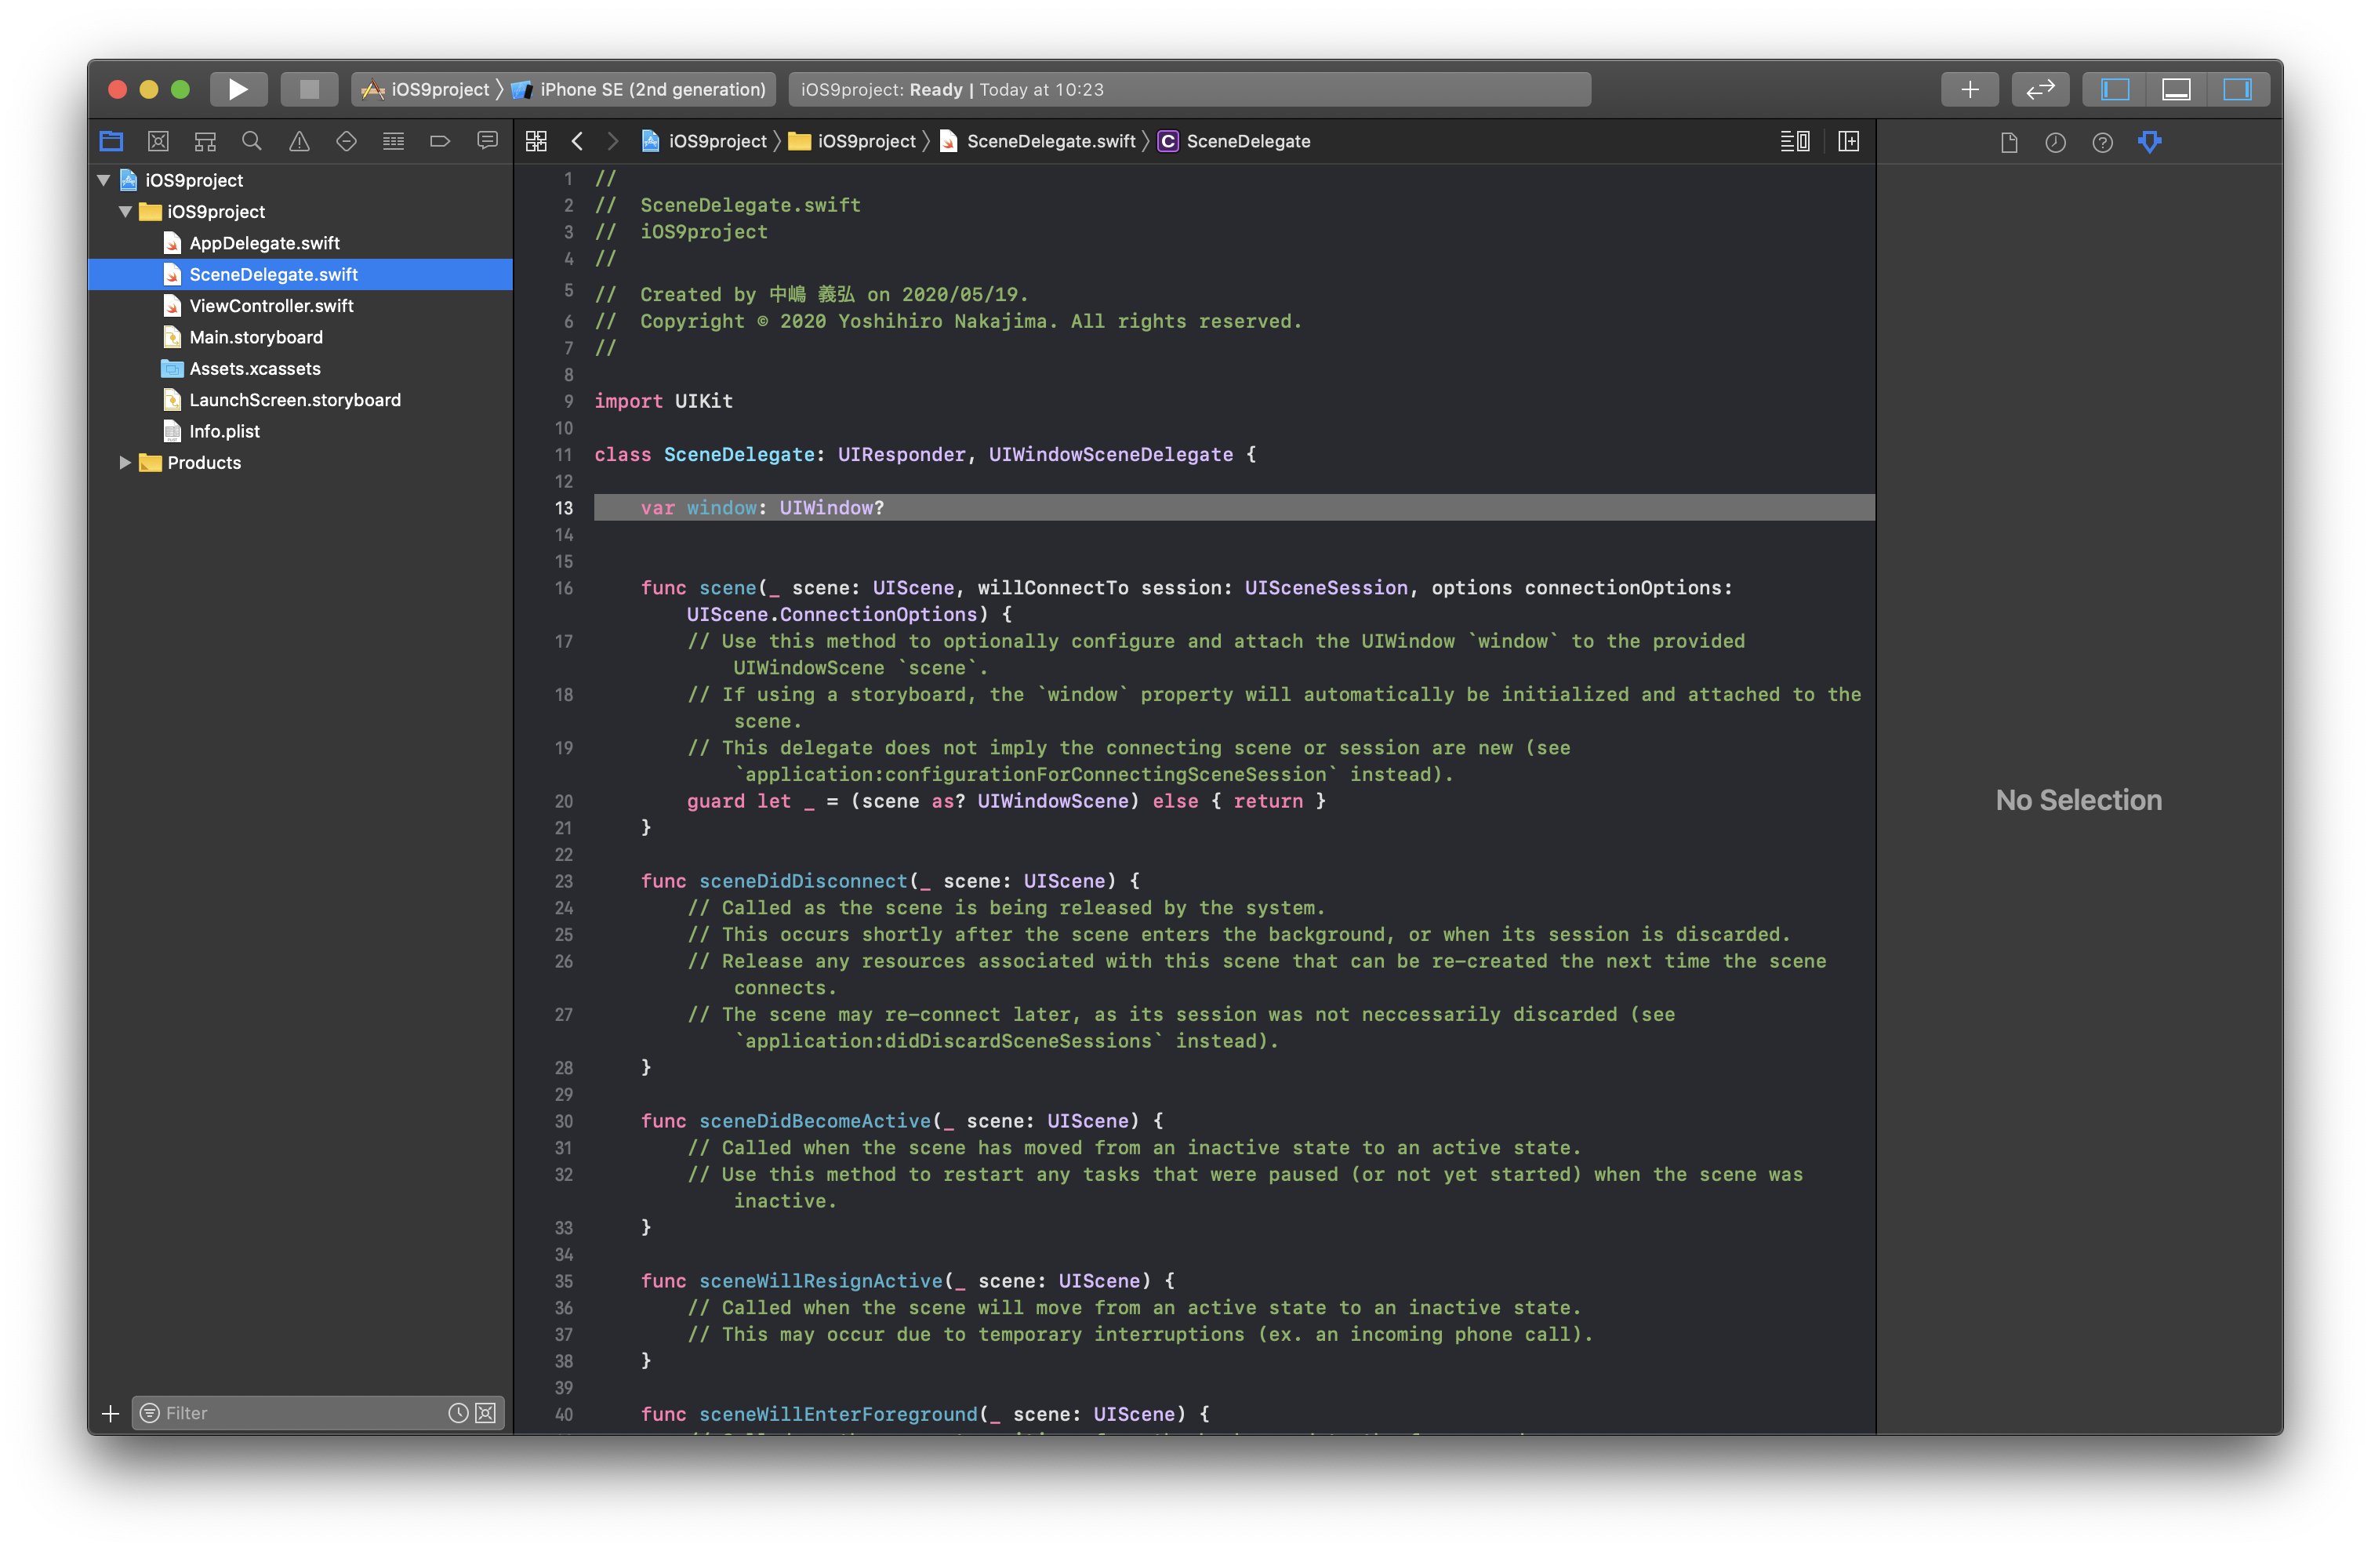Toggle recent files filter clock icon

[458, 1414]
